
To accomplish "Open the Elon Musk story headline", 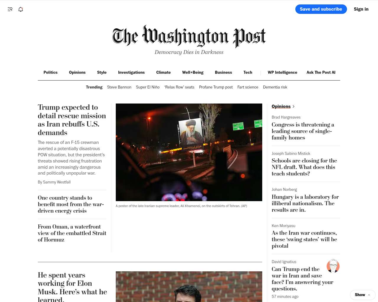I will pyautogui.click(x=72, y=287).
